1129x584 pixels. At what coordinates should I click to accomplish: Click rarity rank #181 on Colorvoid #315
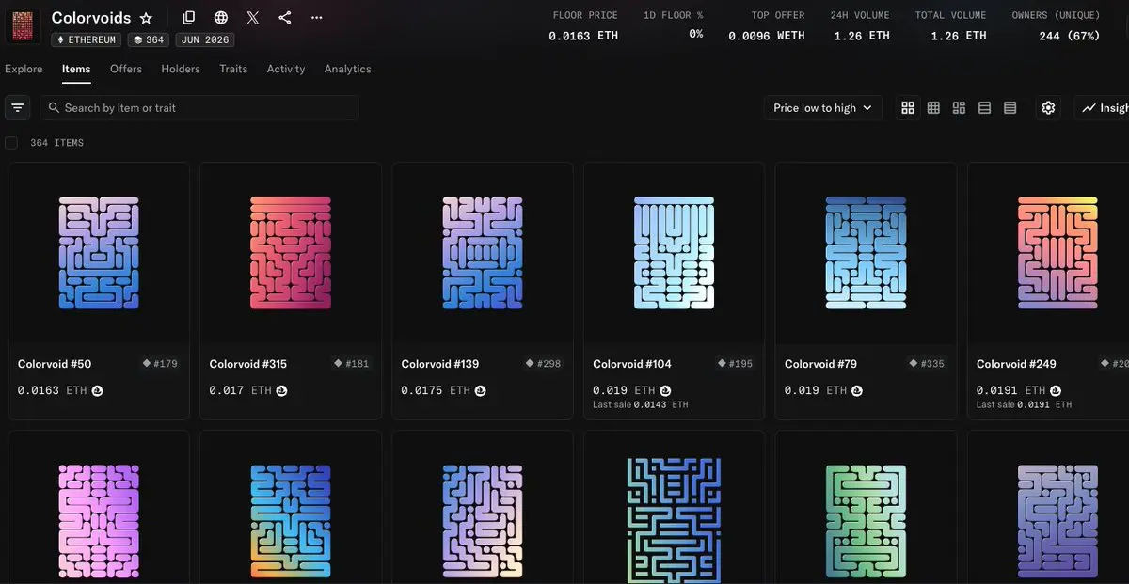(x=352, y=364)
